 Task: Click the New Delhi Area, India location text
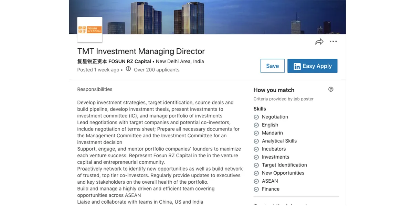(x=180, y=61)
